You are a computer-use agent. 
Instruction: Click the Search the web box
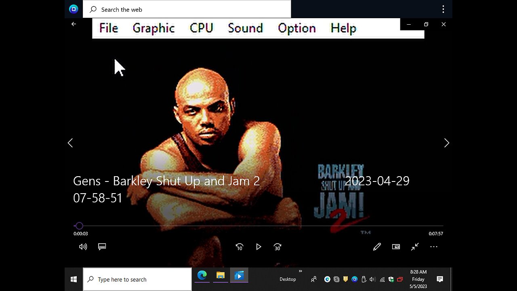click(187, 9)
